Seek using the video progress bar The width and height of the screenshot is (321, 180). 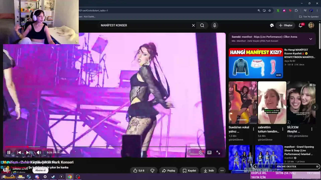coord(114,147)
